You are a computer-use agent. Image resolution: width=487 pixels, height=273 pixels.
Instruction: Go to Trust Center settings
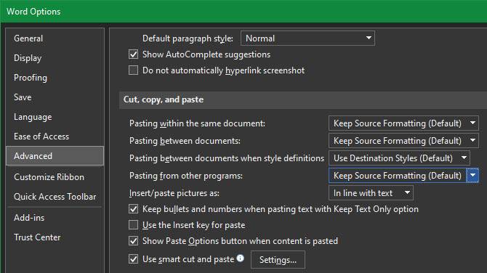[x=37, y=237]
